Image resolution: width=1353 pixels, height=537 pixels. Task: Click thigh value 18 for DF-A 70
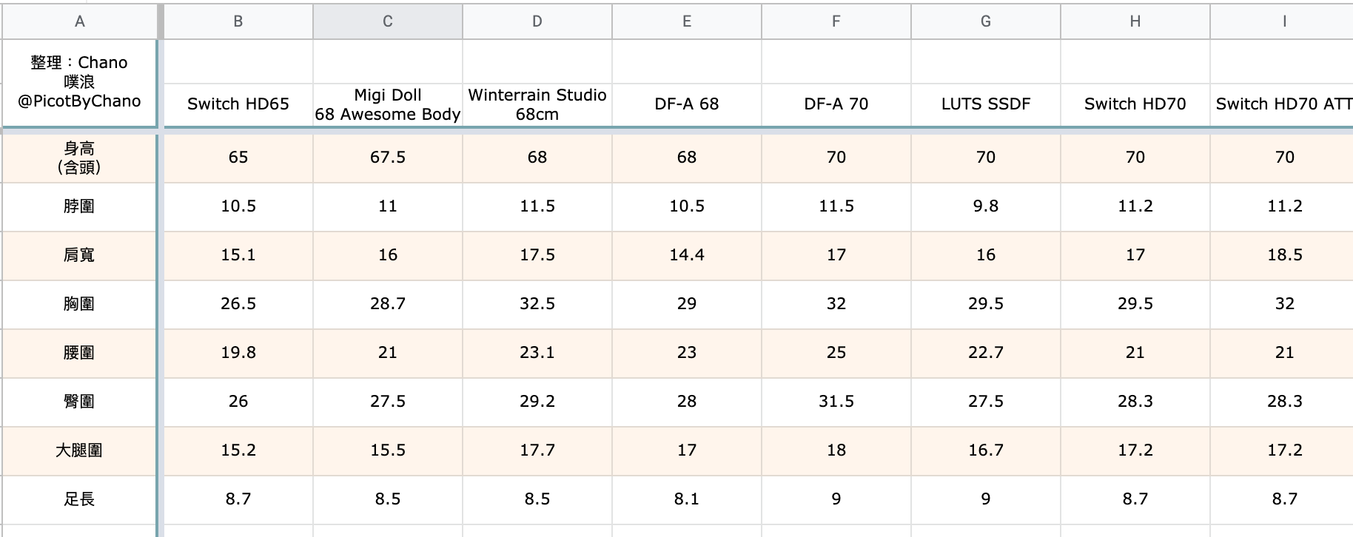point(836,450)
